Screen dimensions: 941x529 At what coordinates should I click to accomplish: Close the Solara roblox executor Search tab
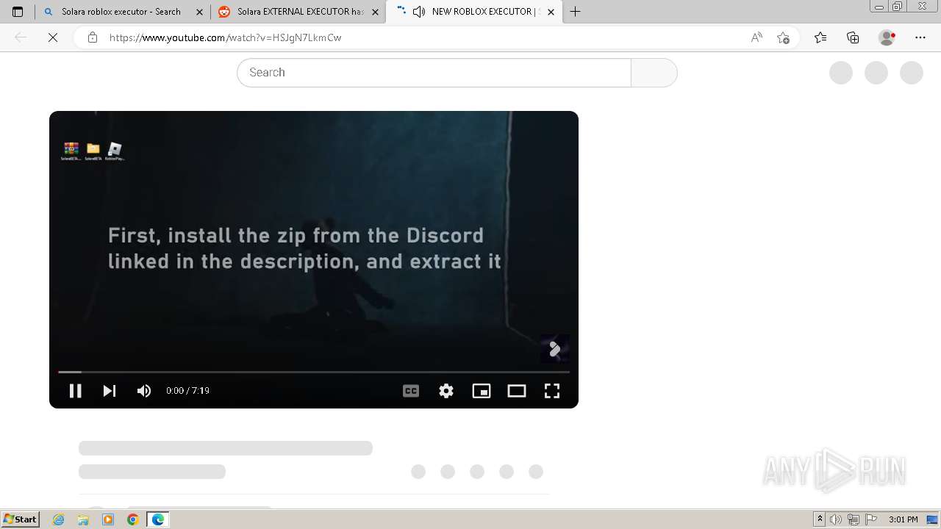pyautogui.click(x=199, y=12)
